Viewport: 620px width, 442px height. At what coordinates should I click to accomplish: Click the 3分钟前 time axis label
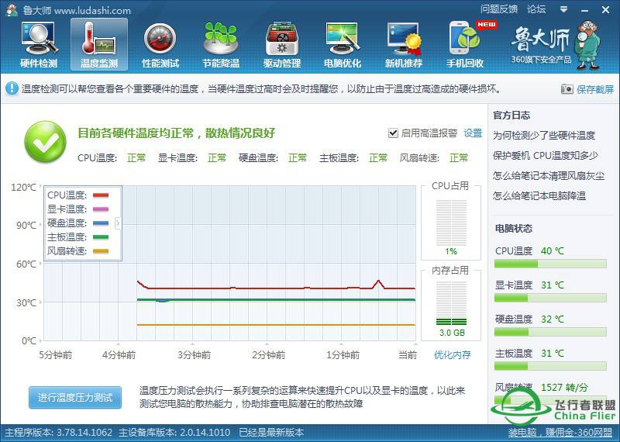pyautogui.click(x=194, y=354)
